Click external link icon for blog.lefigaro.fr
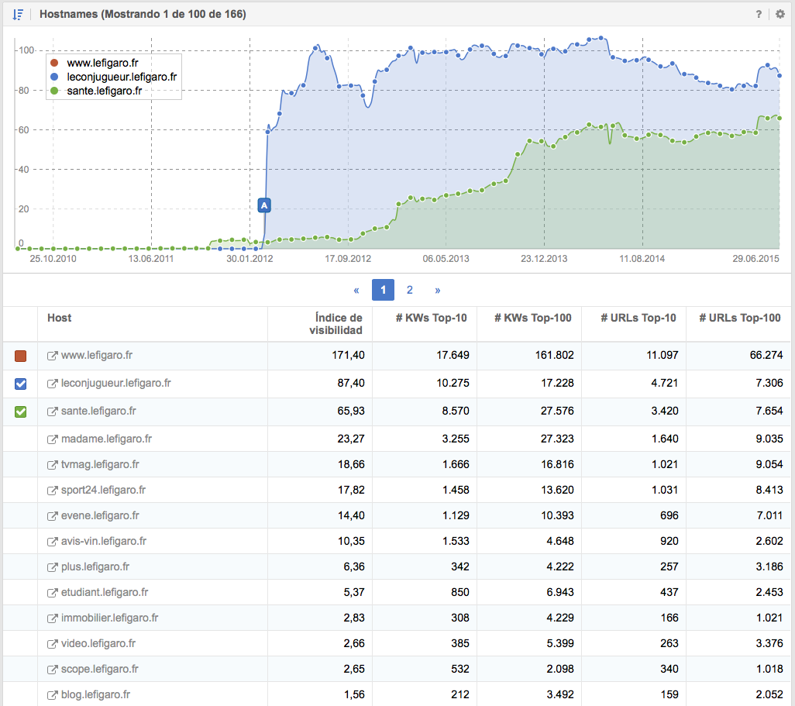 pyautogui.click(x=53, y=695)
